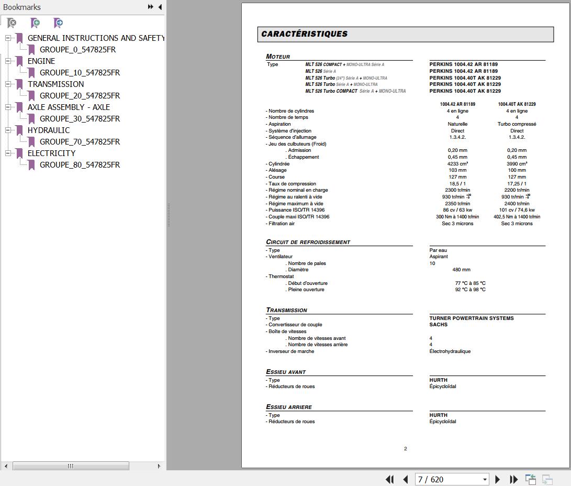This screenshot has height=486, width=571.
Task: Open the GENERAL INSTRUCTIONS AND SAFETY bookmark
Action: [96, 38]
